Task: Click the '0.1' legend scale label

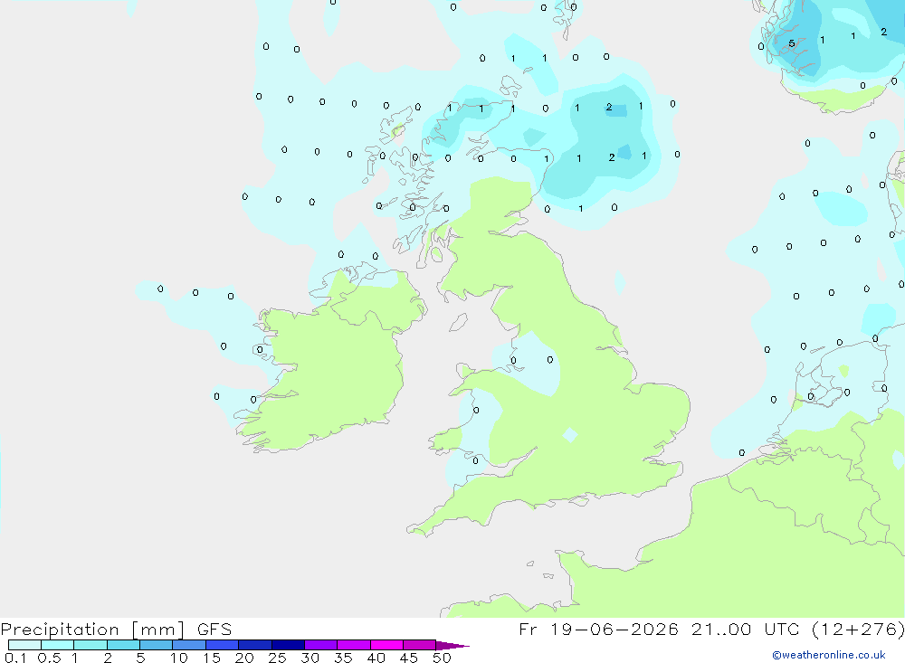Action: (15, 658)
